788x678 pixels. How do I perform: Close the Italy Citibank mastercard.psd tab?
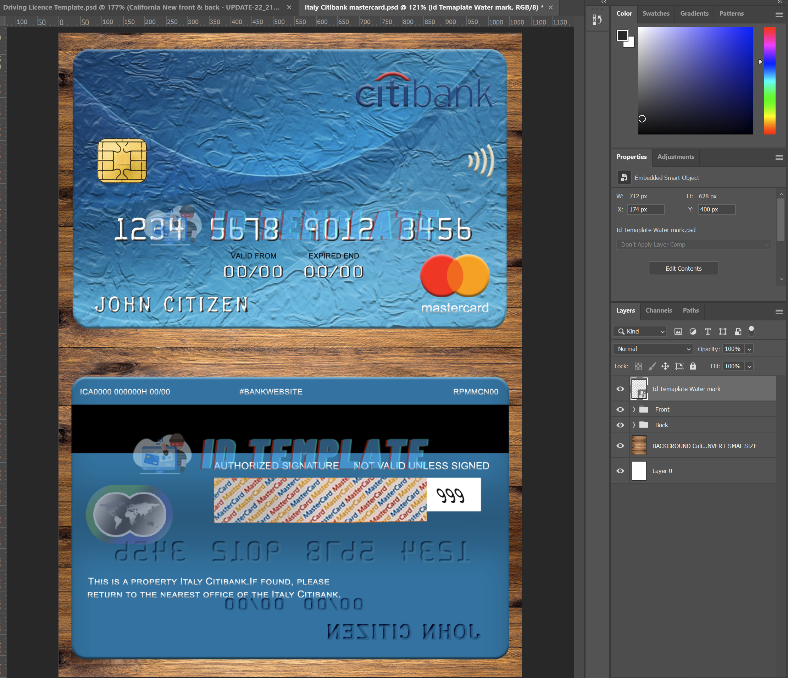550,7
